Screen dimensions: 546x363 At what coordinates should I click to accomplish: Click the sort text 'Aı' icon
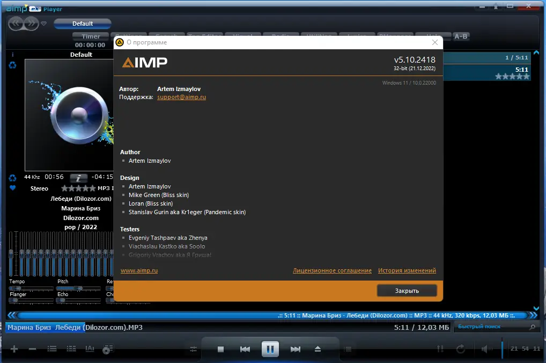point(90,349)
